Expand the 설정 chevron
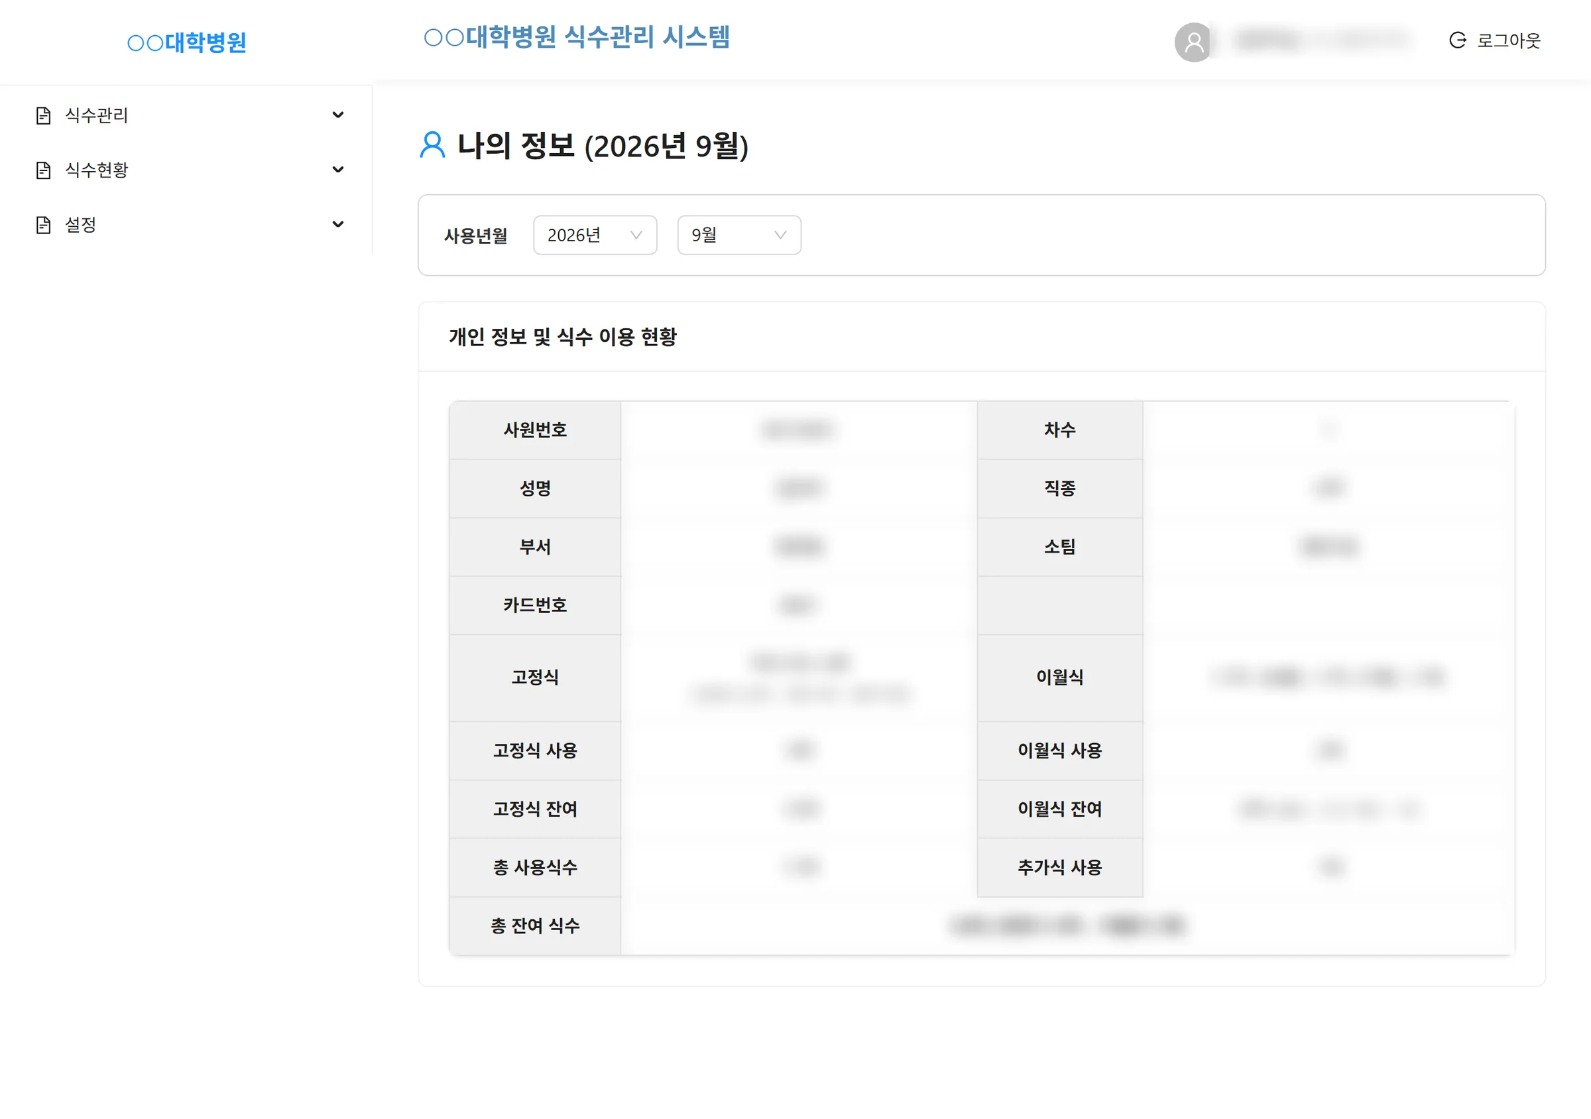Image resolution: width=1591 pixels, height=1119 pixels. [338, 225]
